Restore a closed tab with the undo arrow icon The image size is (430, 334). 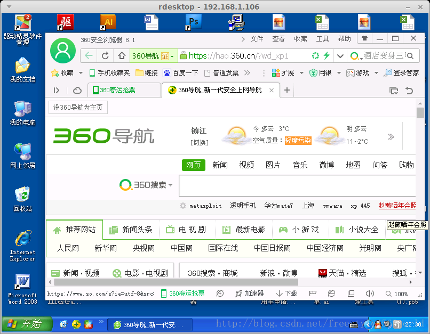[409, 91]
